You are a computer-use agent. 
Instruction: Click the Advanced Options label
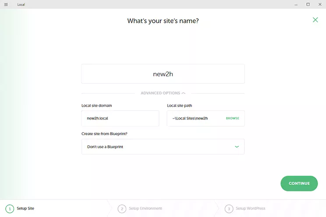[160, 93]
